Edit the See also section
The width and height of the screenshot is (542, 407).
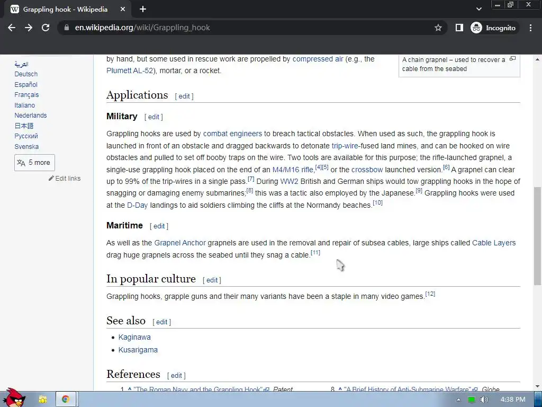162,322
